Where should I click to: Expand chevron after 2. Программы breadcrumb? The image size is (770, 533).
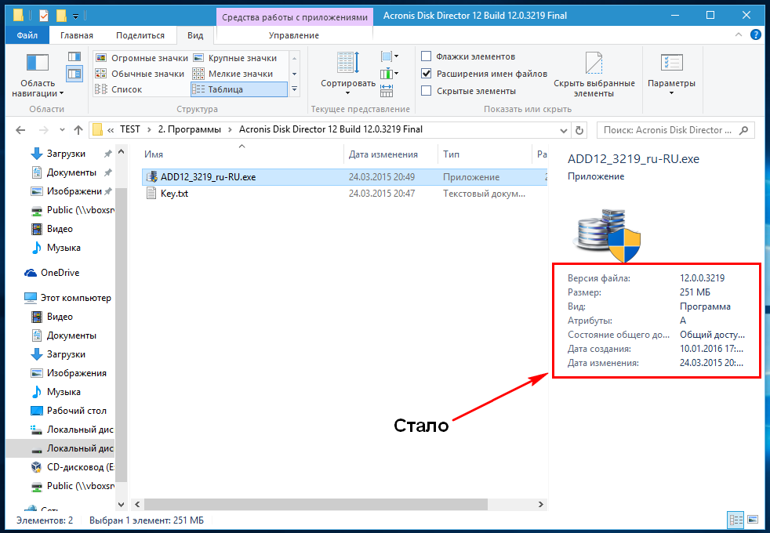(x=231, y=129)
